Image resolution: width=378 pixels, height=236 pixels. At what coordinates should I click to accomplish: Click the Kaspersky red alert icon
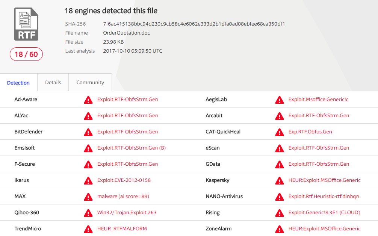tap(279, 180)
